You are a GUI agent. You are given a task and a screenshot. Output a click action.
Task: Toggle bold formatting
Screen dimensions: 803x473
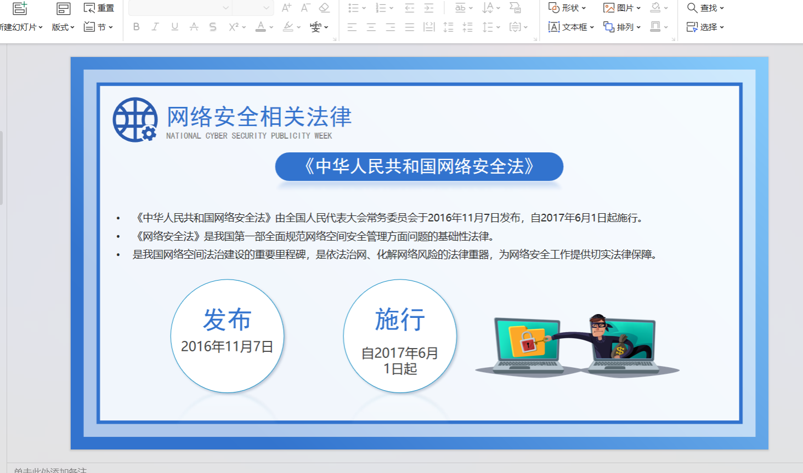coord(137,27)
